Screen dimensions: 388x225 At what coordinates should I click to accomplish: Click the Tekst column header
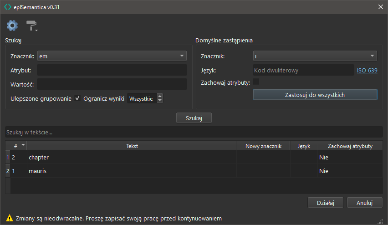(132, 146)
